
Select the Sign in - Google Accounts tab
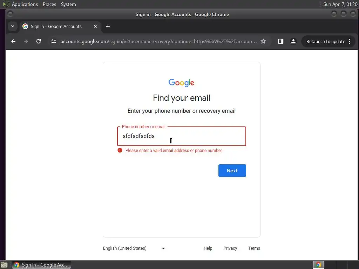click(x=60, y=26)
